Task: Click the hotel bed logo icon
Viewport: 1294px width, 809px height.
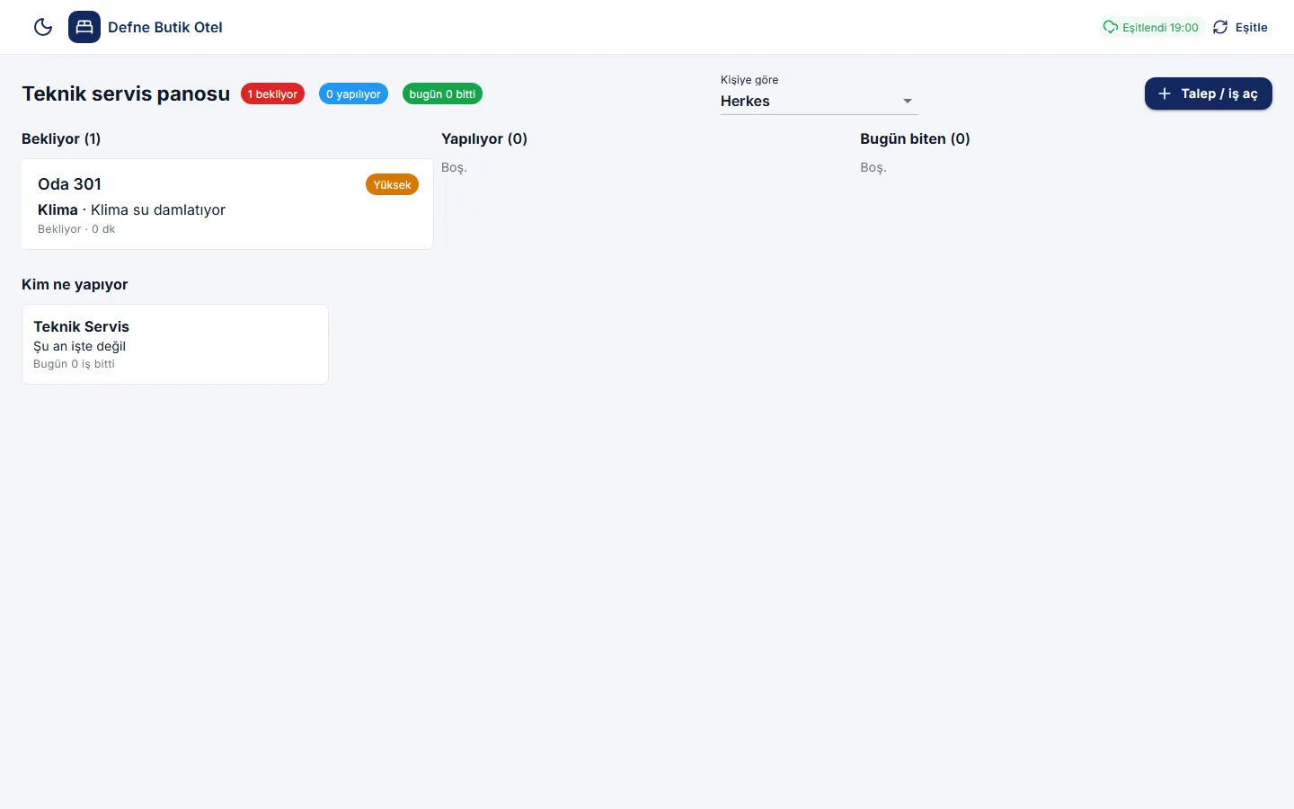Action: [x=84, y=27]
